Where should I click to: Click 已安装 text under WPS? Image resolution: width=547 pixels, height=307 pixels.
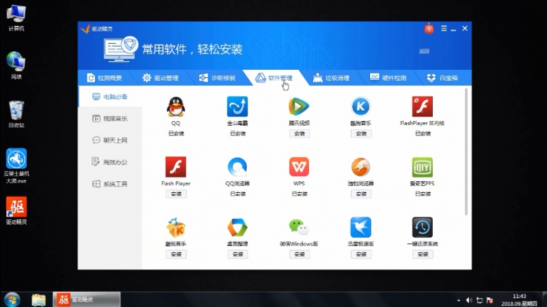pos(299,194)
